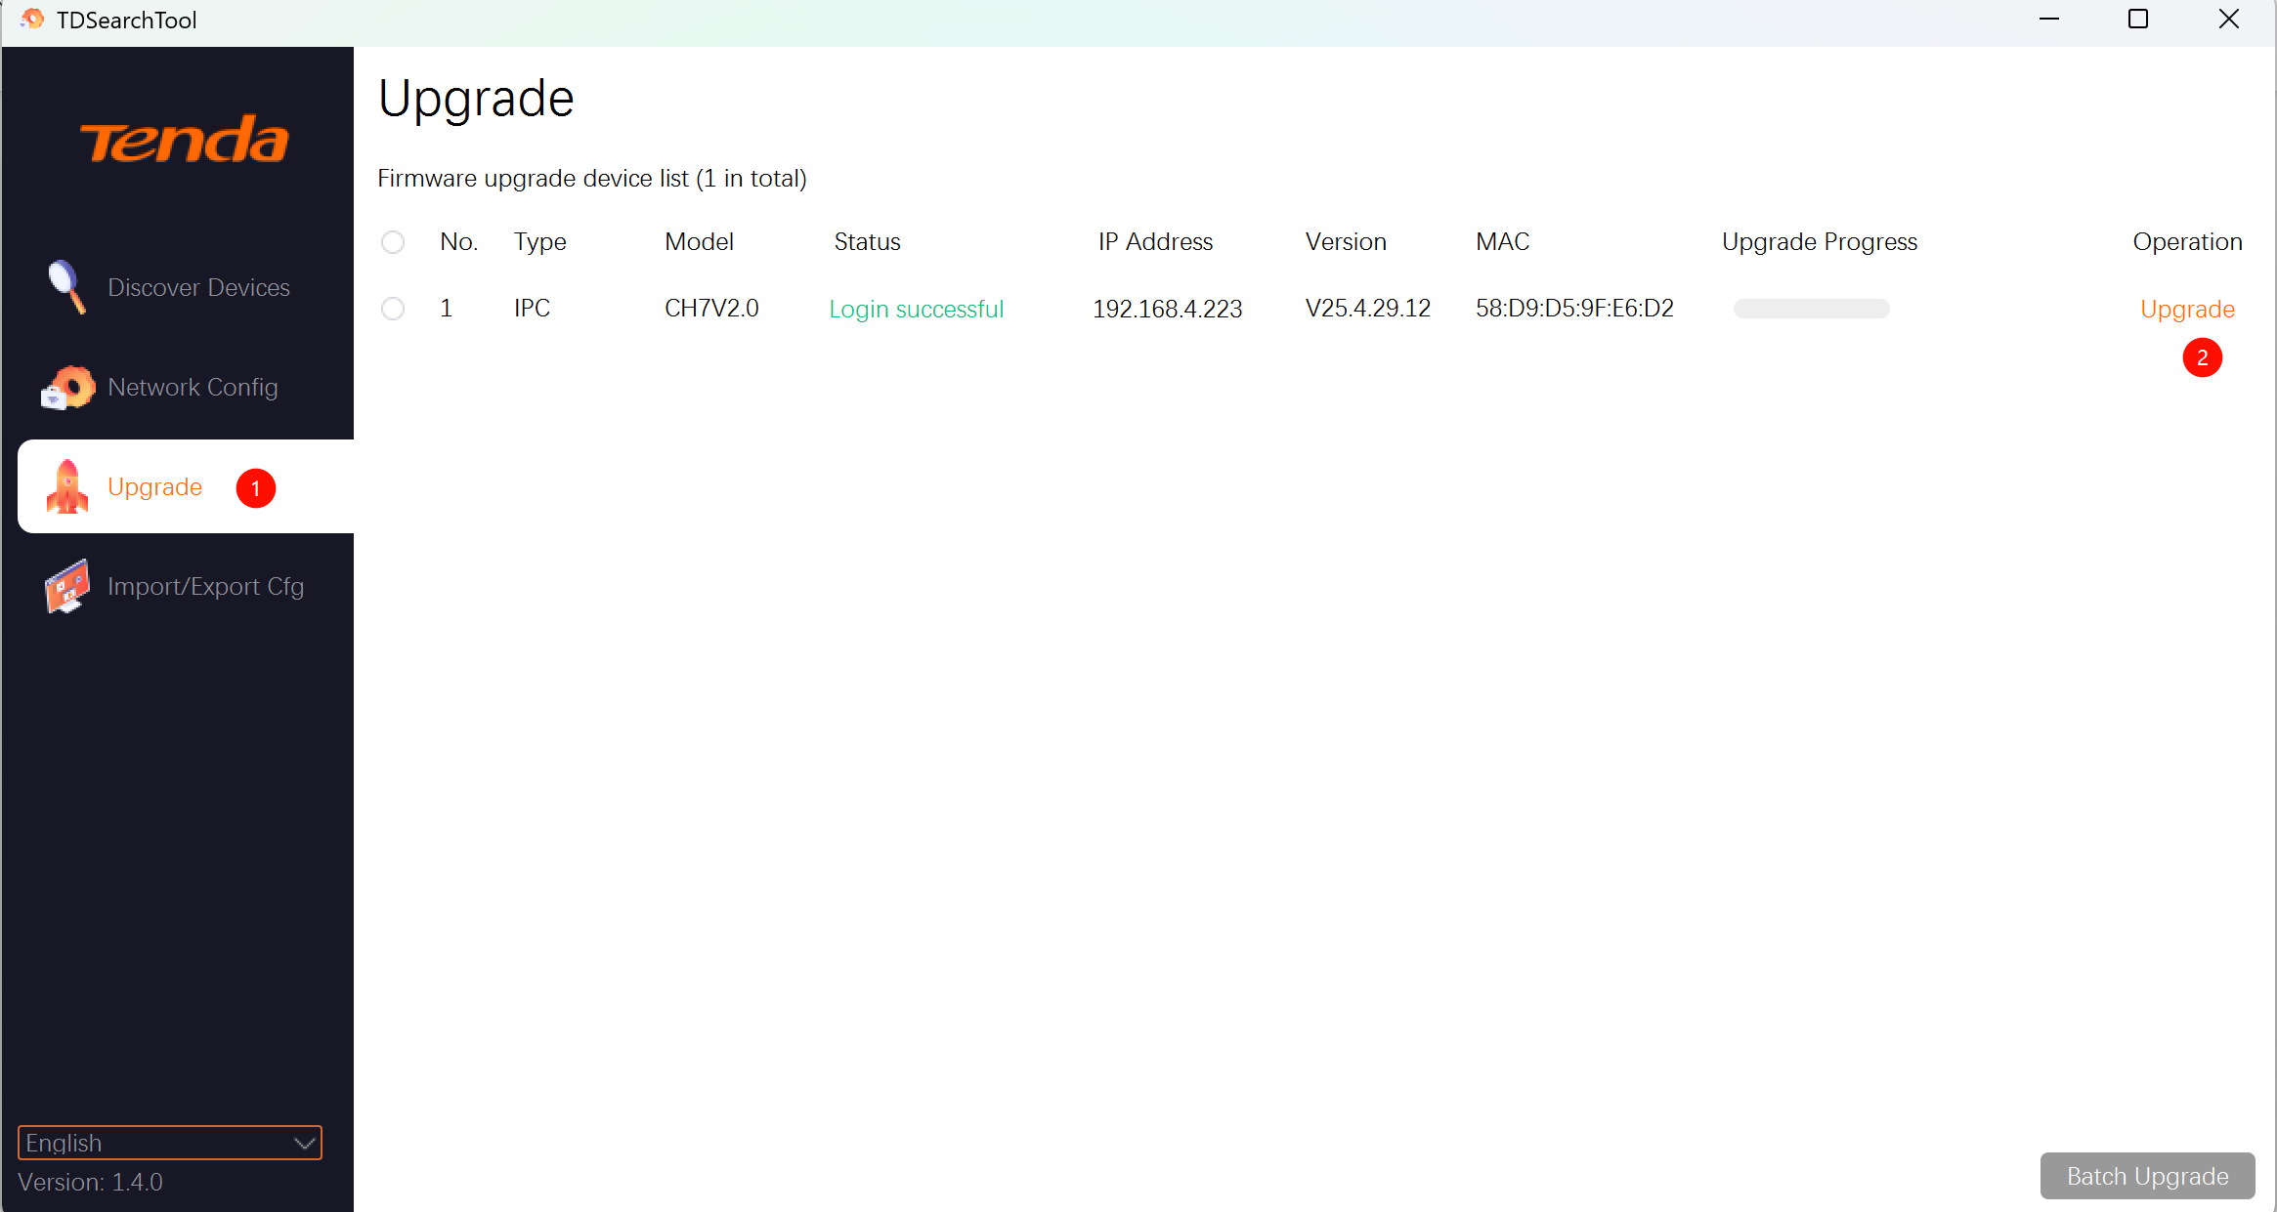Maximize the TDSearchTool window
The image size is (2277, 1212).
coord(2138,20)
